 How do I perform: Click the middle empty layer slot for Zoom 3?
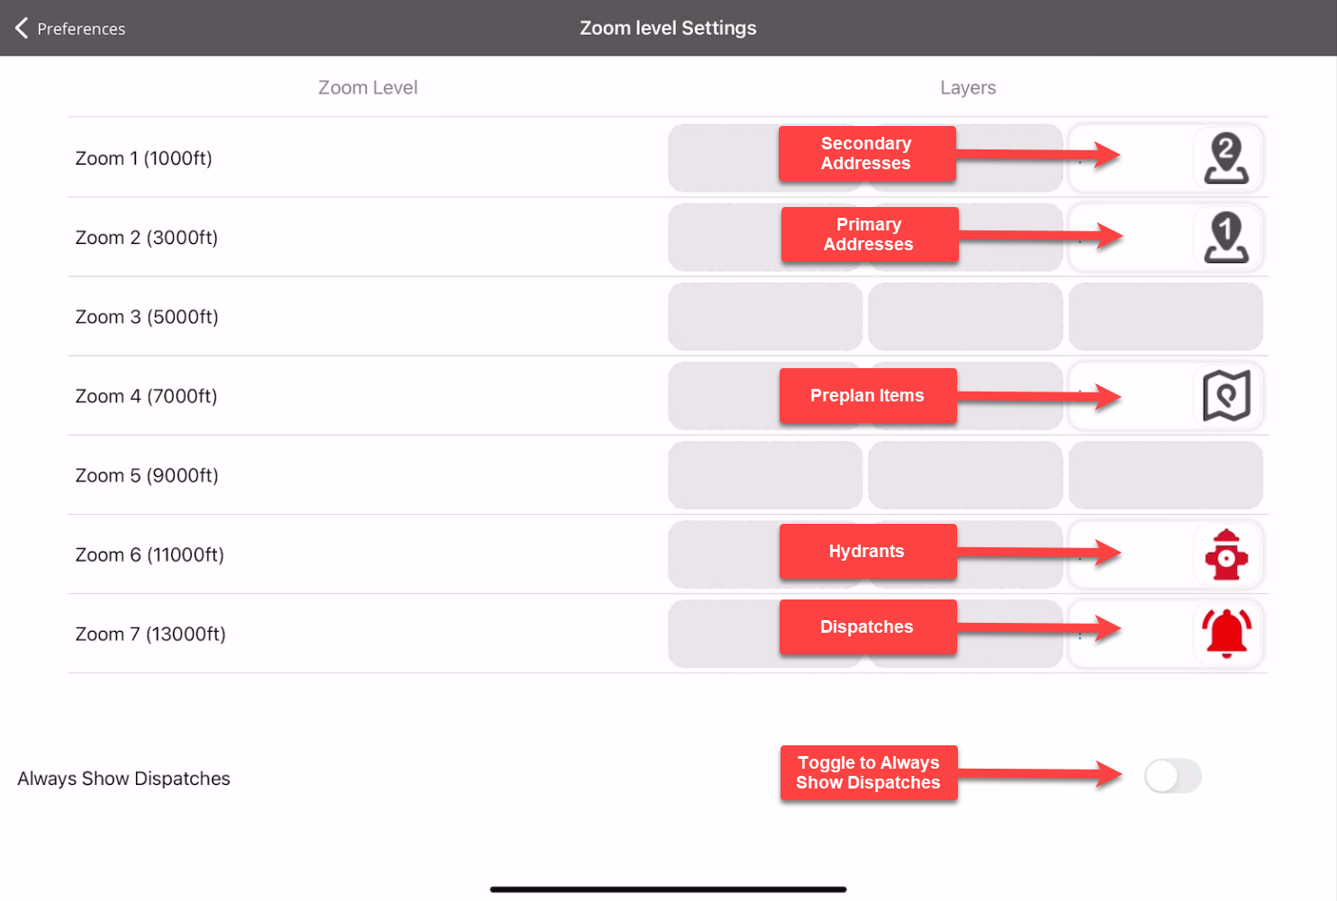click(x=965, y=317)
